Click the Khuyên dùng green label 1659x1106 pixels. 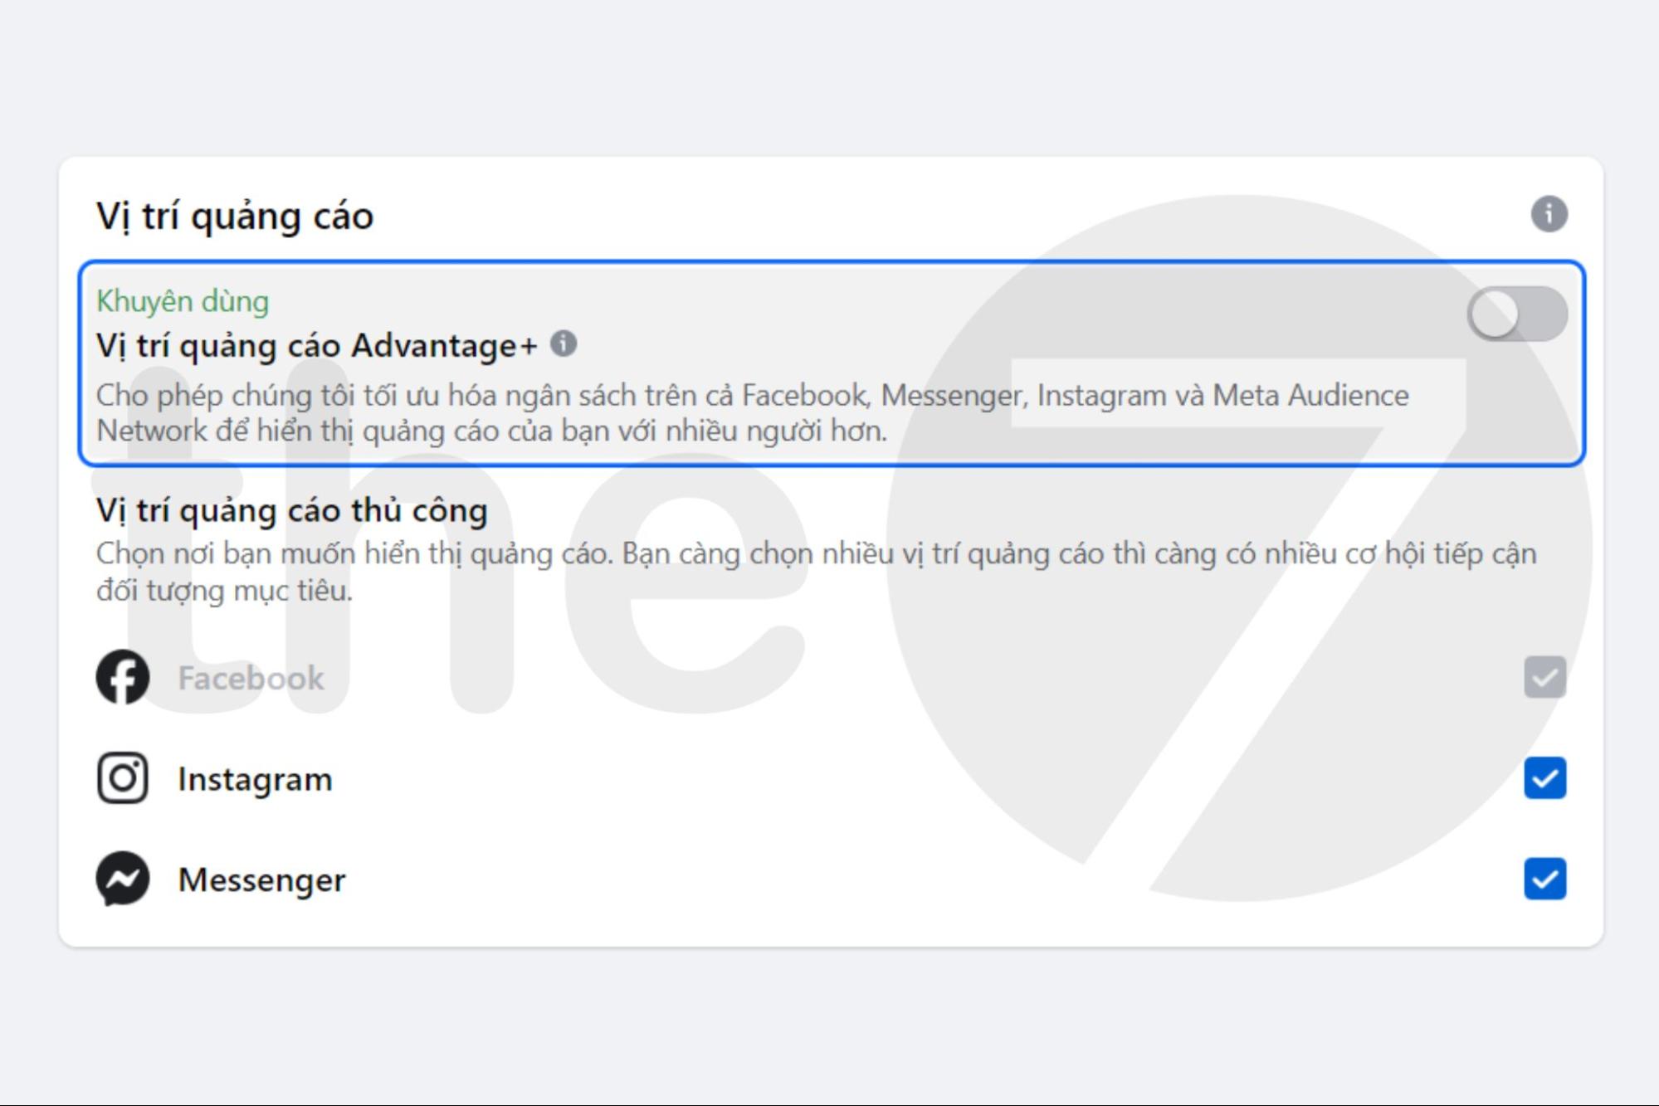coord(183,301)
